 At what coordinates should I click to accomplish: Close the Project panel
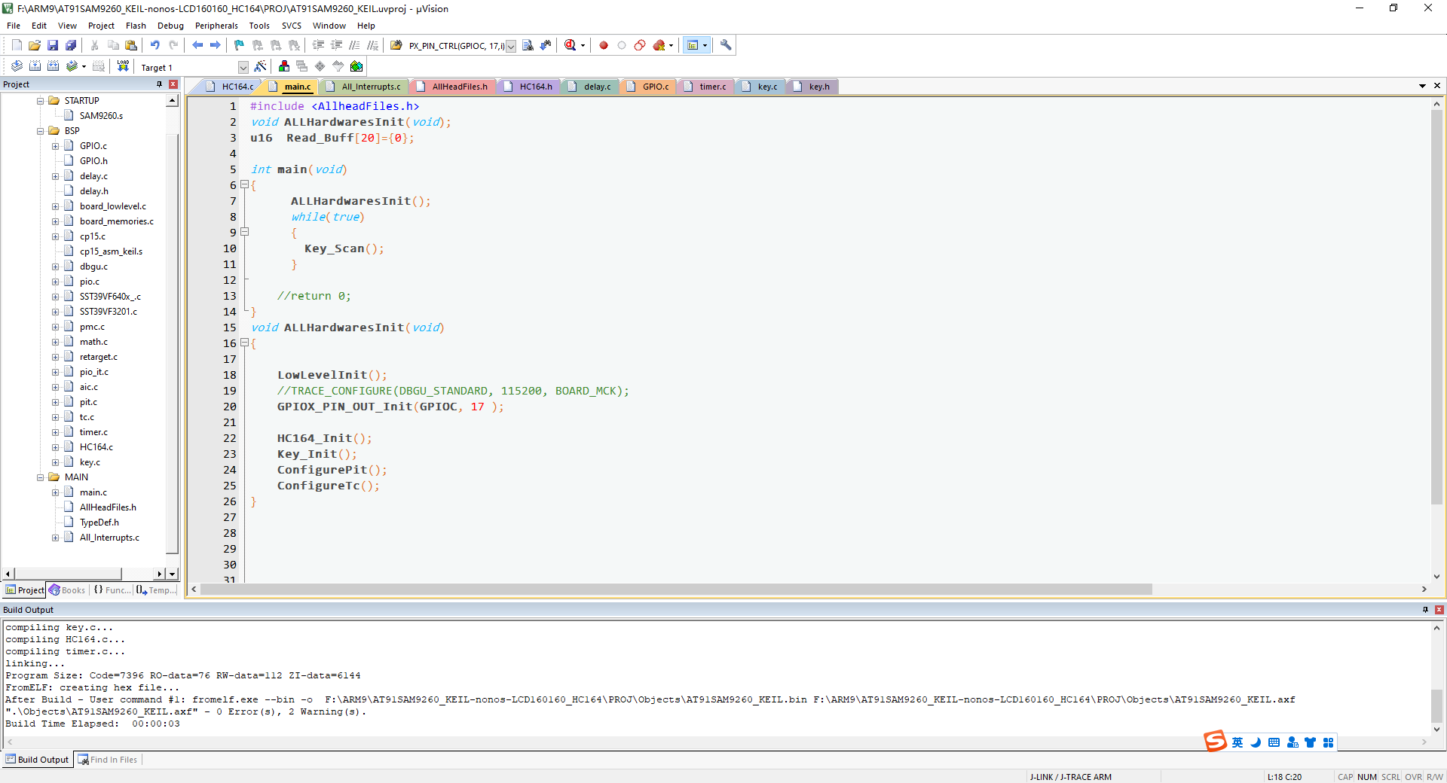[173, 84]
